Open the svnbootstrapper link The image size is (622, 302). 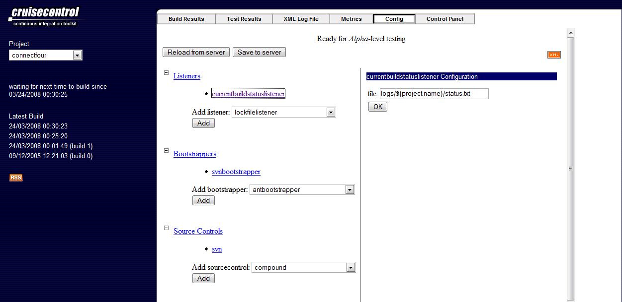236,172
